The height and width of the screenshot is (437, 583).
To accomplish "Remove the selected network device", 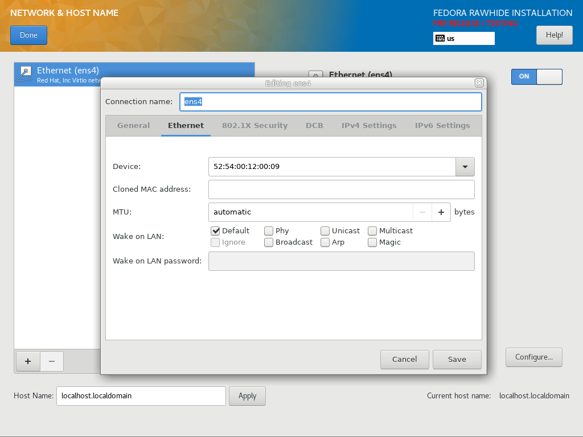I will tap(52, 361).
